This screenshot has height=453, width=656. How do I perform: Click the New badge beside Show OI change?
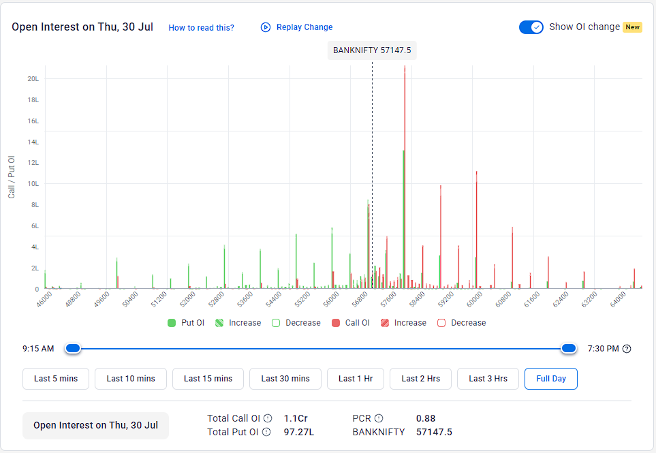633,27
